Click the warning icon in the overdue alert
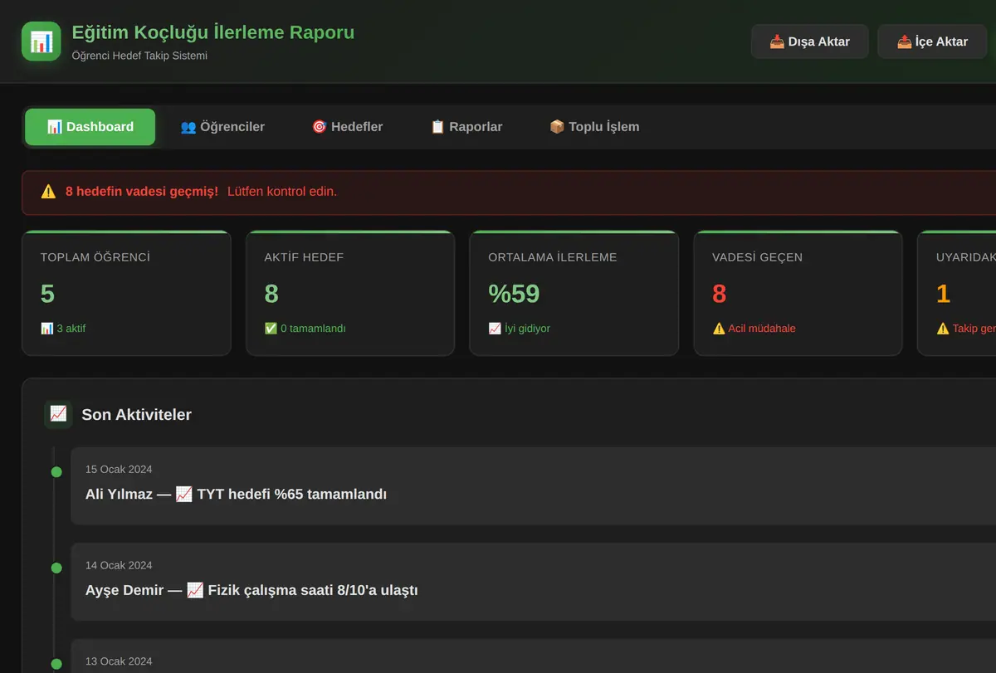This screenshot has width=996, height=673. (48, 192)
